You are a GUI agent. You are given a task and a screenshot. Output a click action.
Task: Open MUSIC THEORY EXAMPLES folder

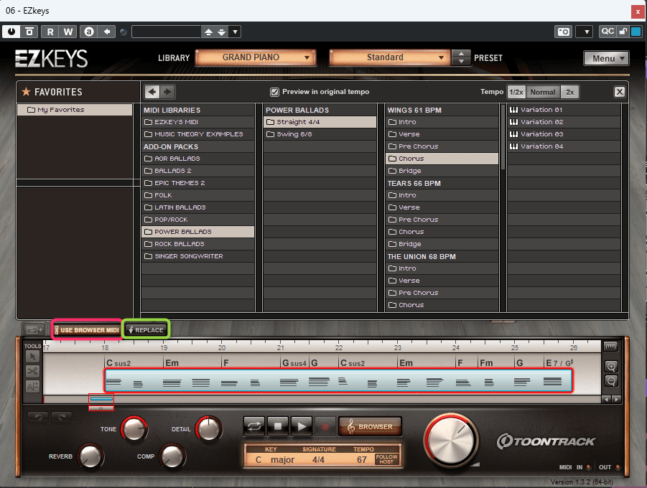[x=197, y=134]
